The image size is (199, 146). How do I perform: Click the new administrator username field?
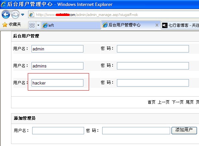click(x=58, y=131)
